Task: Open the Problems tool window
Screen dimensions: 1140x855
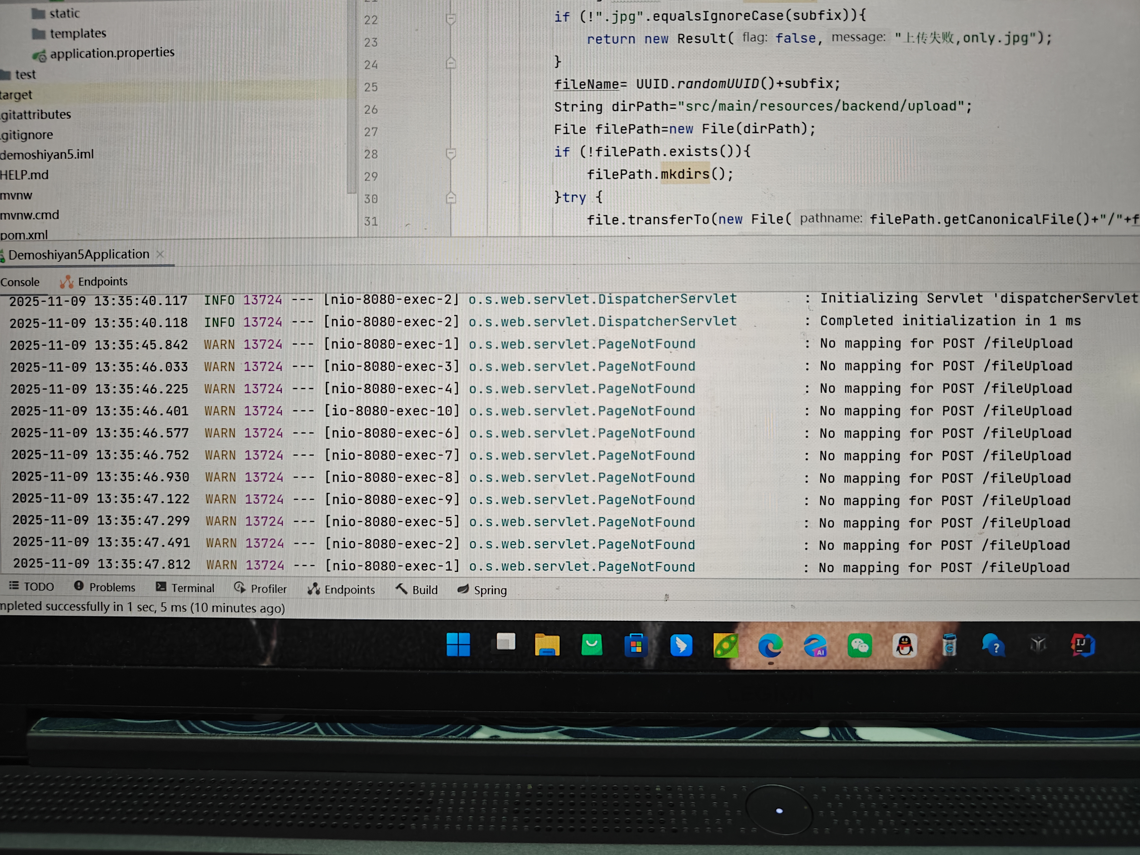Action: point(105,587)
